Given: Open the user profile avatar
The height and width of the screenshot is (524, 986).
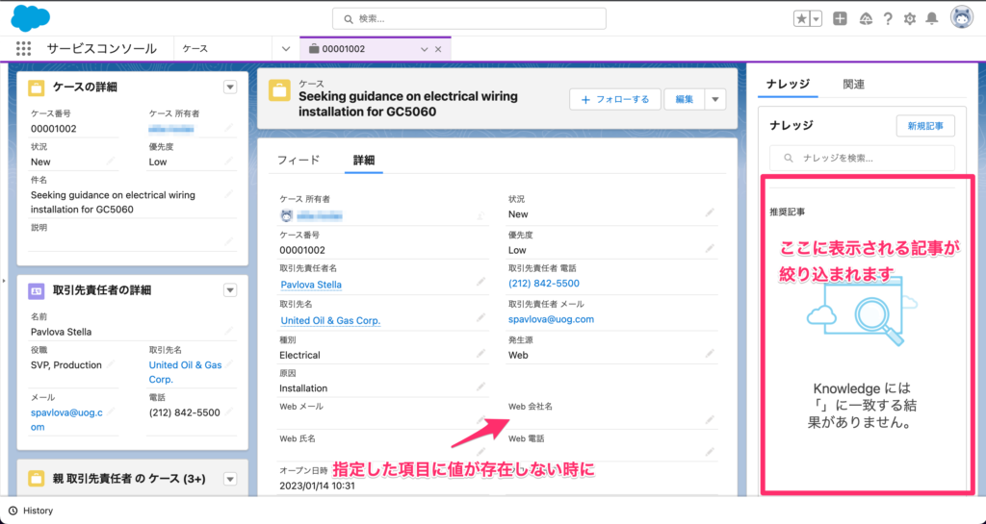Looking at the screenshot, I should pos(962,18).
